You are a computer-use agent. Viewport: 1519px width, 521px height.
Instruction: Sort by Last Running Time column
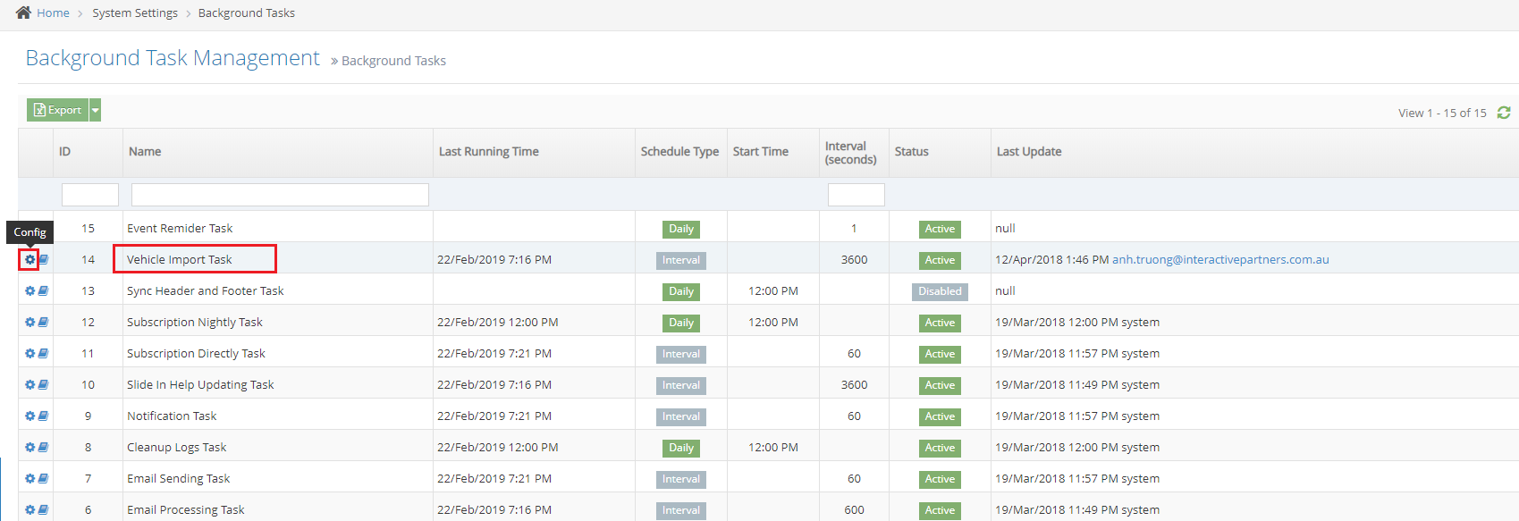click(x=488, y=152)
